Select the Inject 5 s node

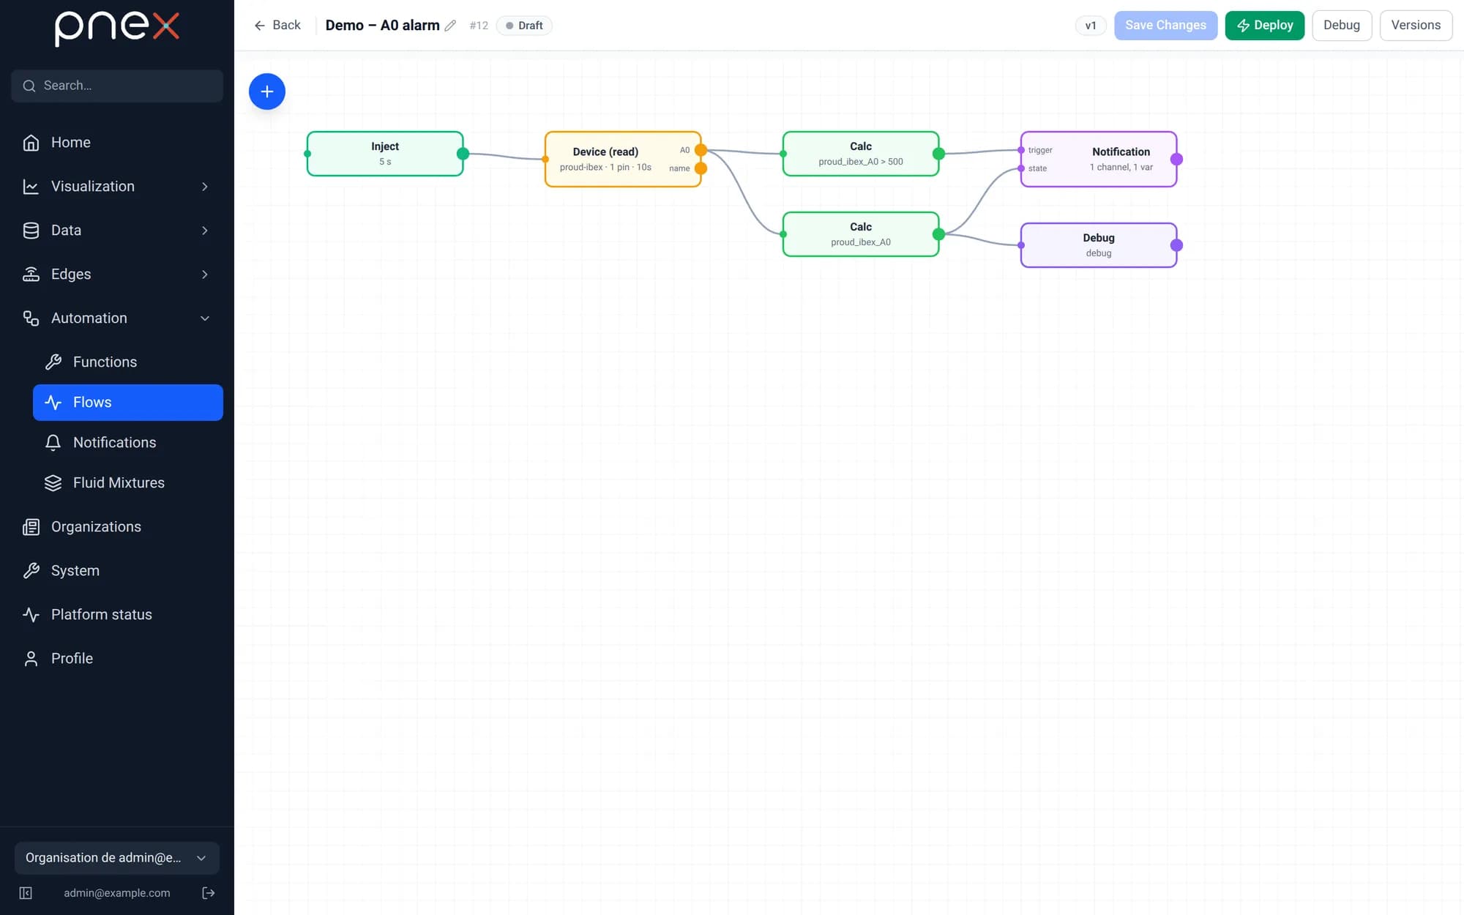point(385,154)
